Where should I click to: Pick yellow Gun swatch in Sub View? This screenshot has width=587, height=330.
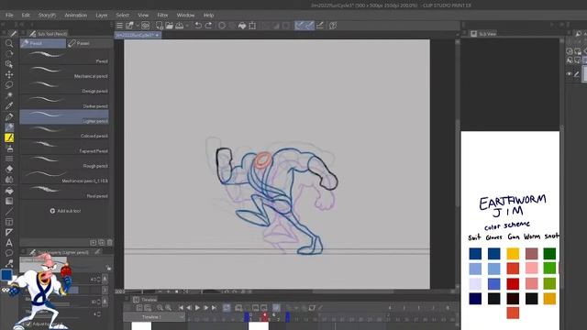pyautogui.click(x=513, y=254)
